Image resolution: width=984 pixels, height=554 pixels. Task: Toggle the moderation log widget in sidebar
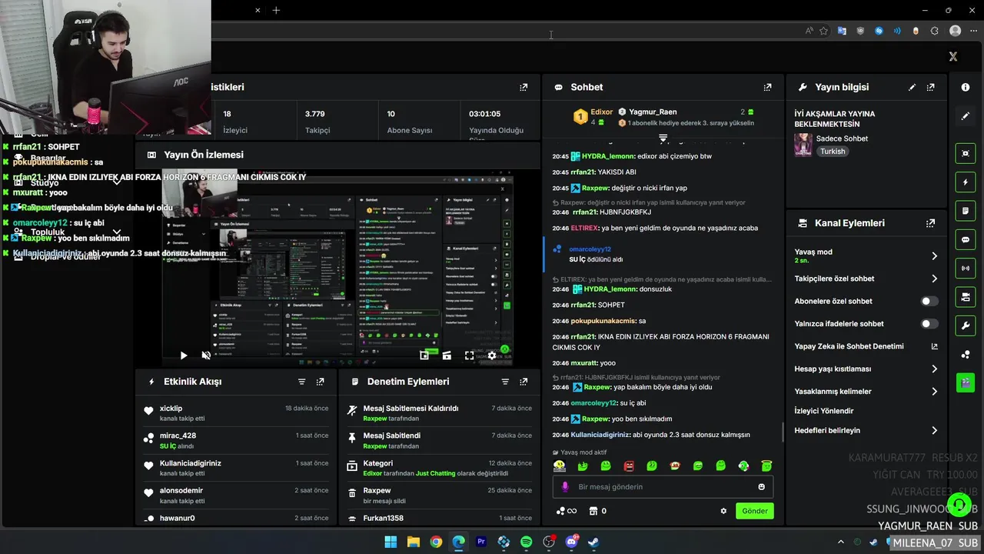click(x=966, y=211)
